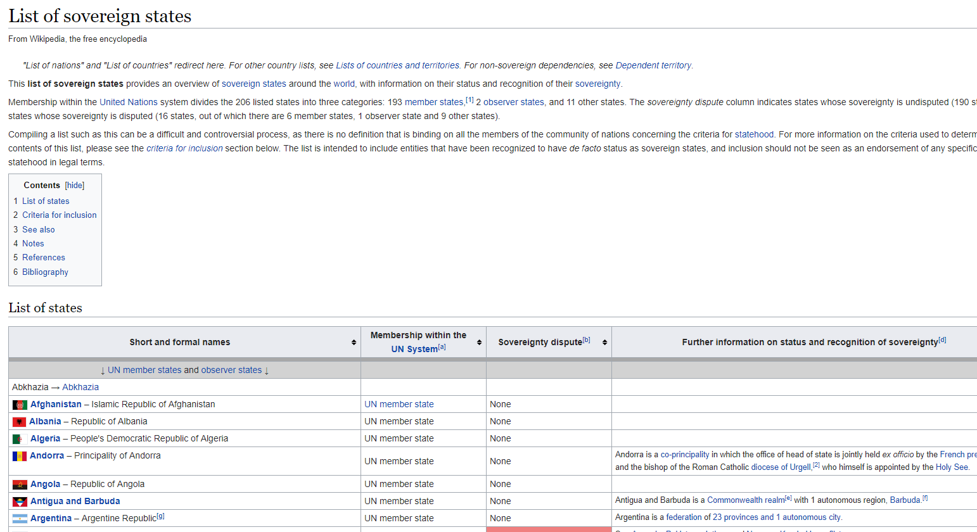Click the Antigua and Barbuda flag icon
Screen dimensions: 977x532
click(20, 502)
